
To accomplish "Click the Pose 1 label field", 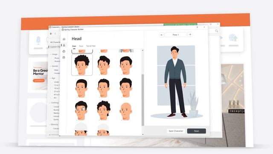I will click(176, 35).
